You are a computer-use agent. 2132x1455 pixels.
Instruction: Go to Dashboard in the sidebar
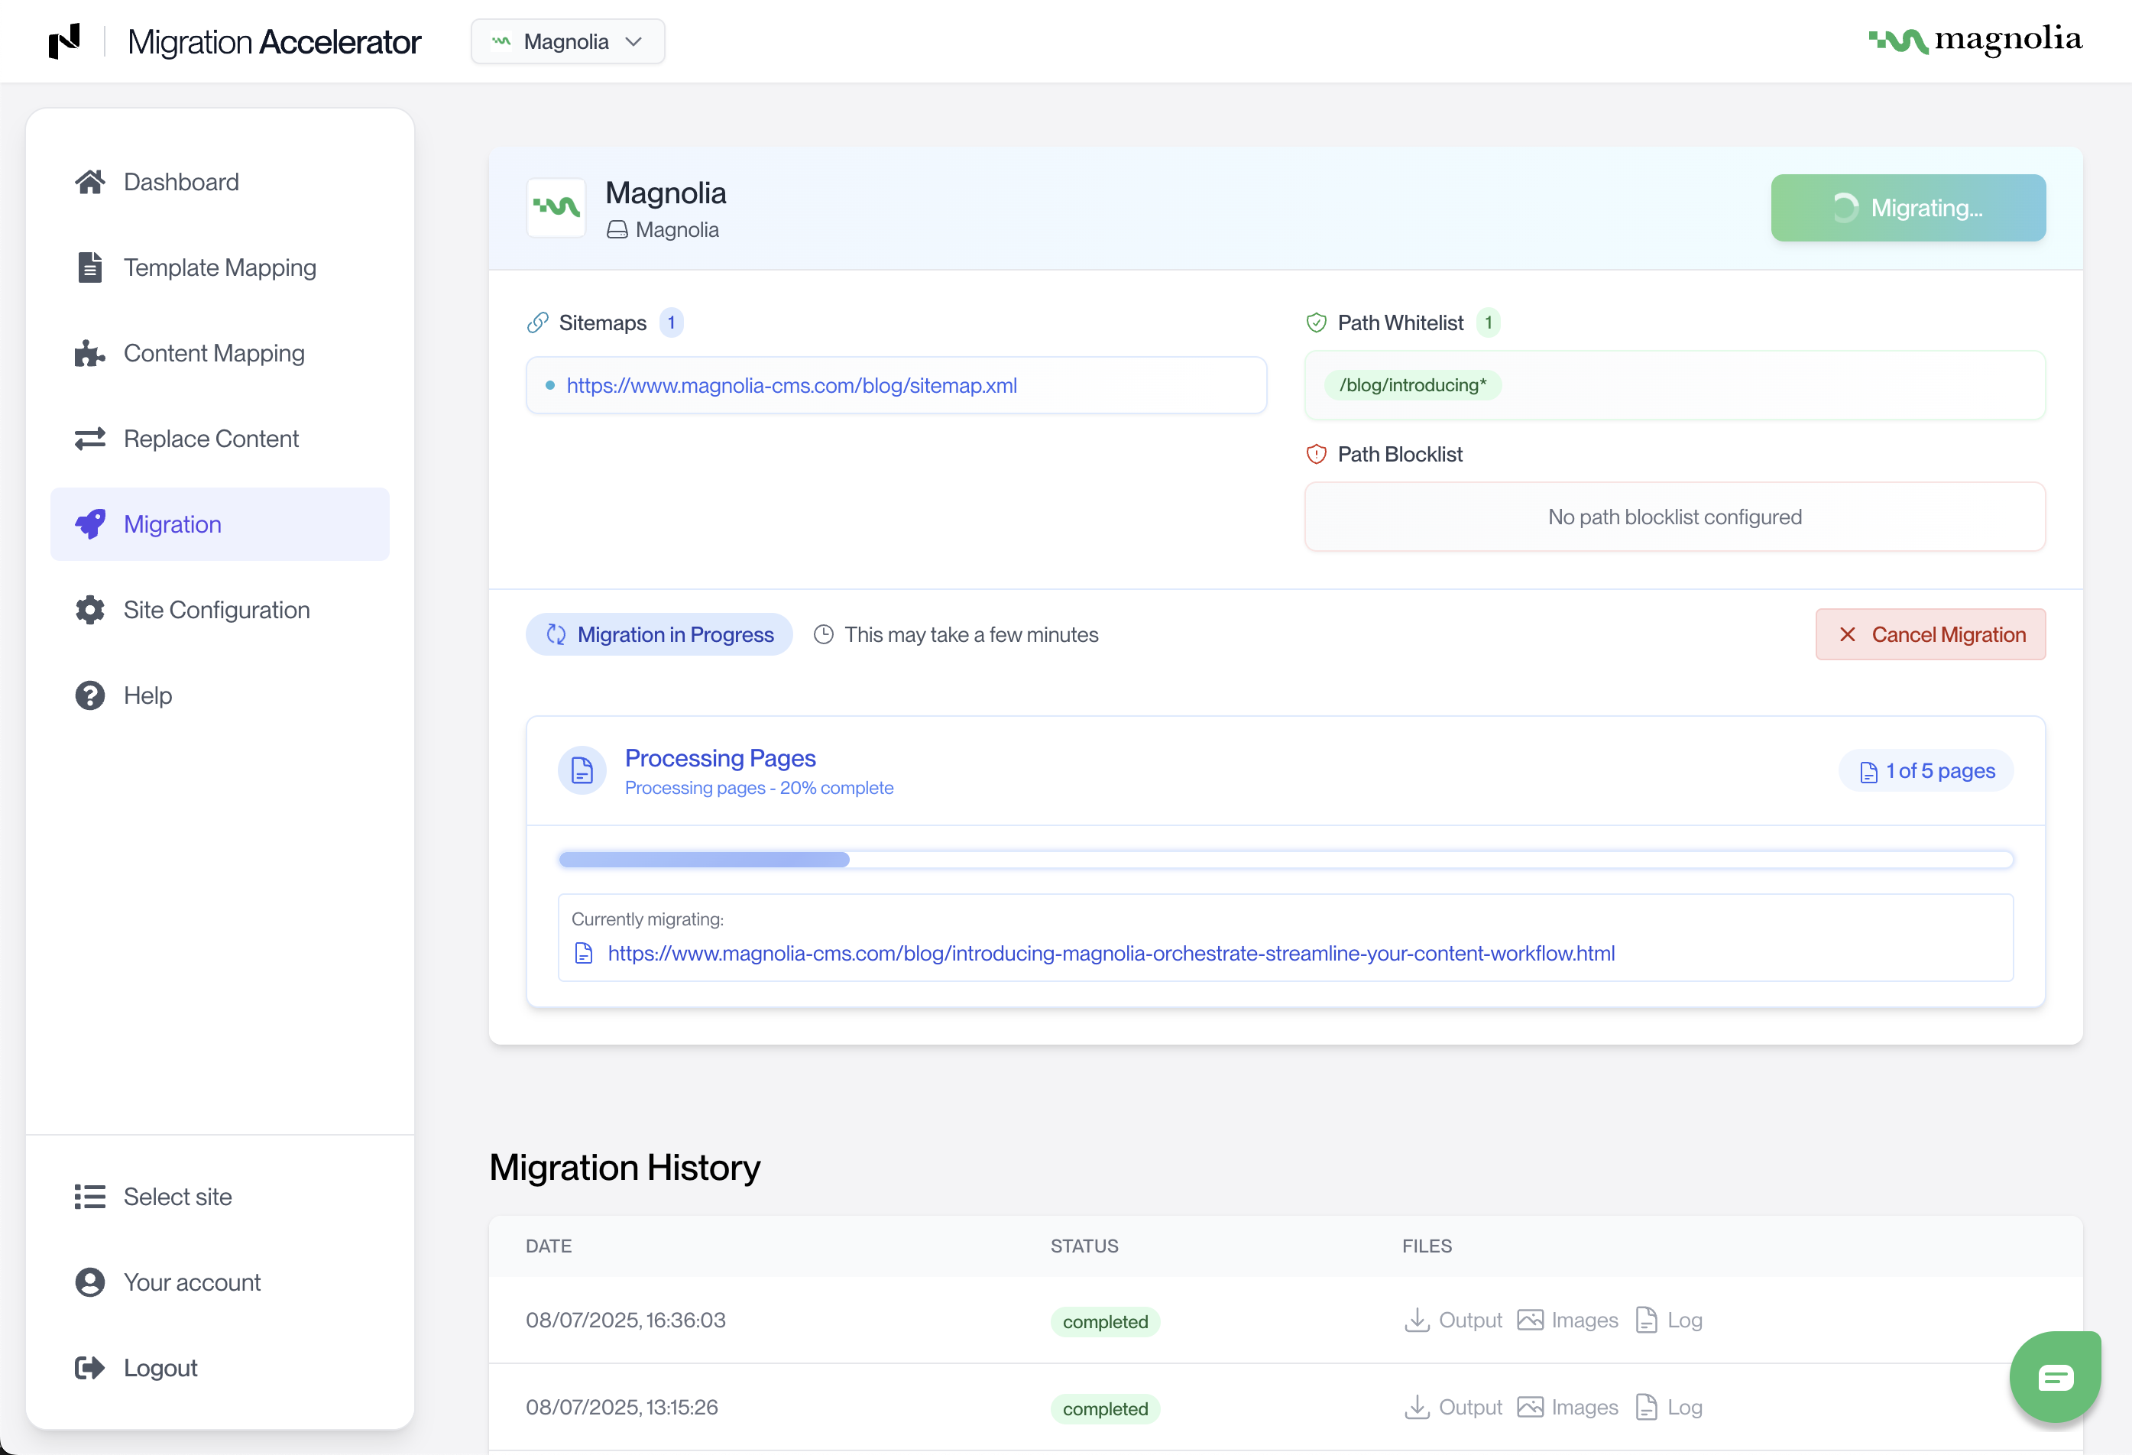(220, 182)
